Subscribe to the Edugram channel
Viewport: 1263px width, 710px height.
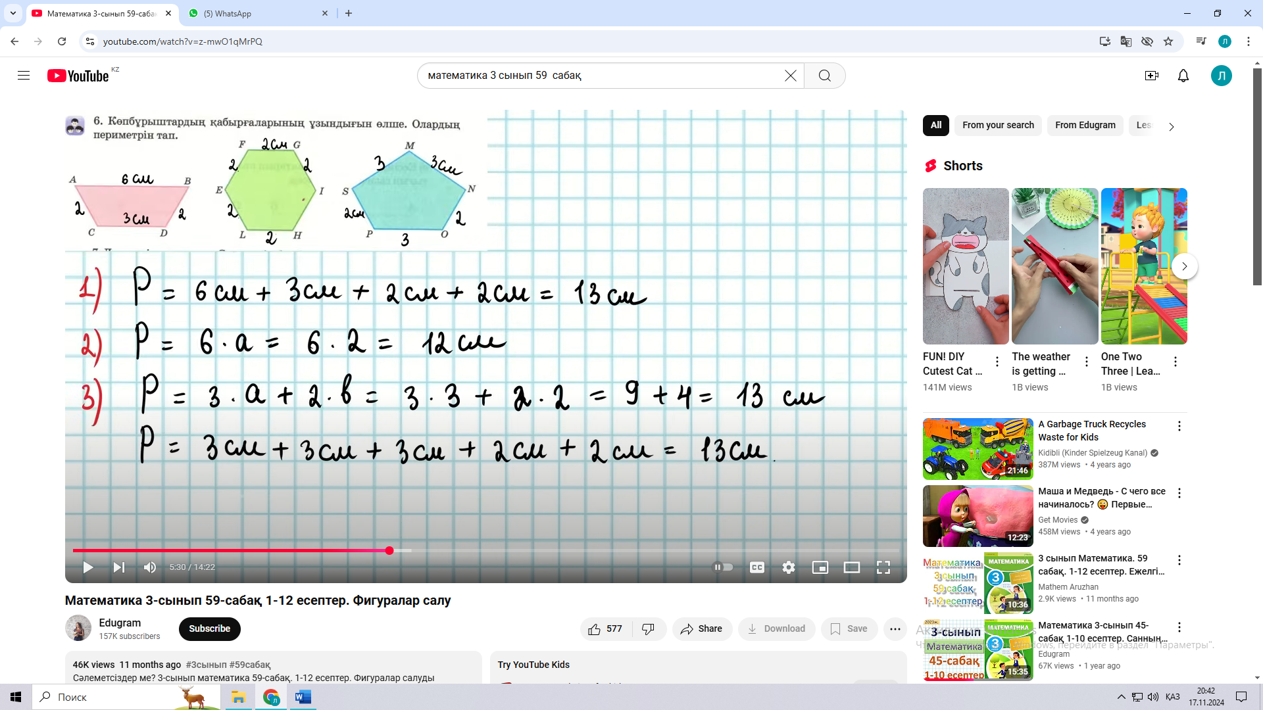[x=209, y=628]
